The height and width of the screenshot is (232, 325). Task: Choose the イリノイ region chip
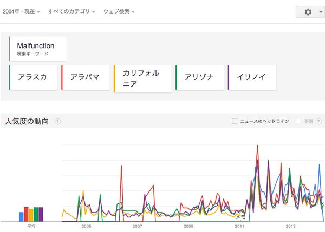252,77
